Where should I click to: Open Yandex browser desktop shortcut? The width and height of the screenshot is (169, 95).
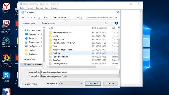pyautogui.click(x=6, y=8)
